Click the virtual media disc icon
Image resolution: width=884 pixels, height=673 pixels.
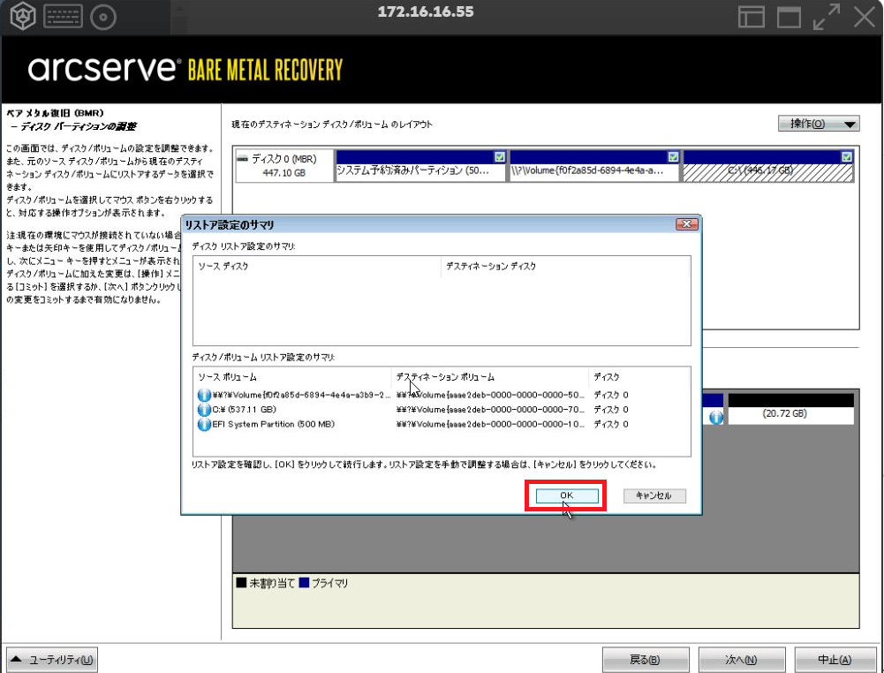click(x=104, y=16)
